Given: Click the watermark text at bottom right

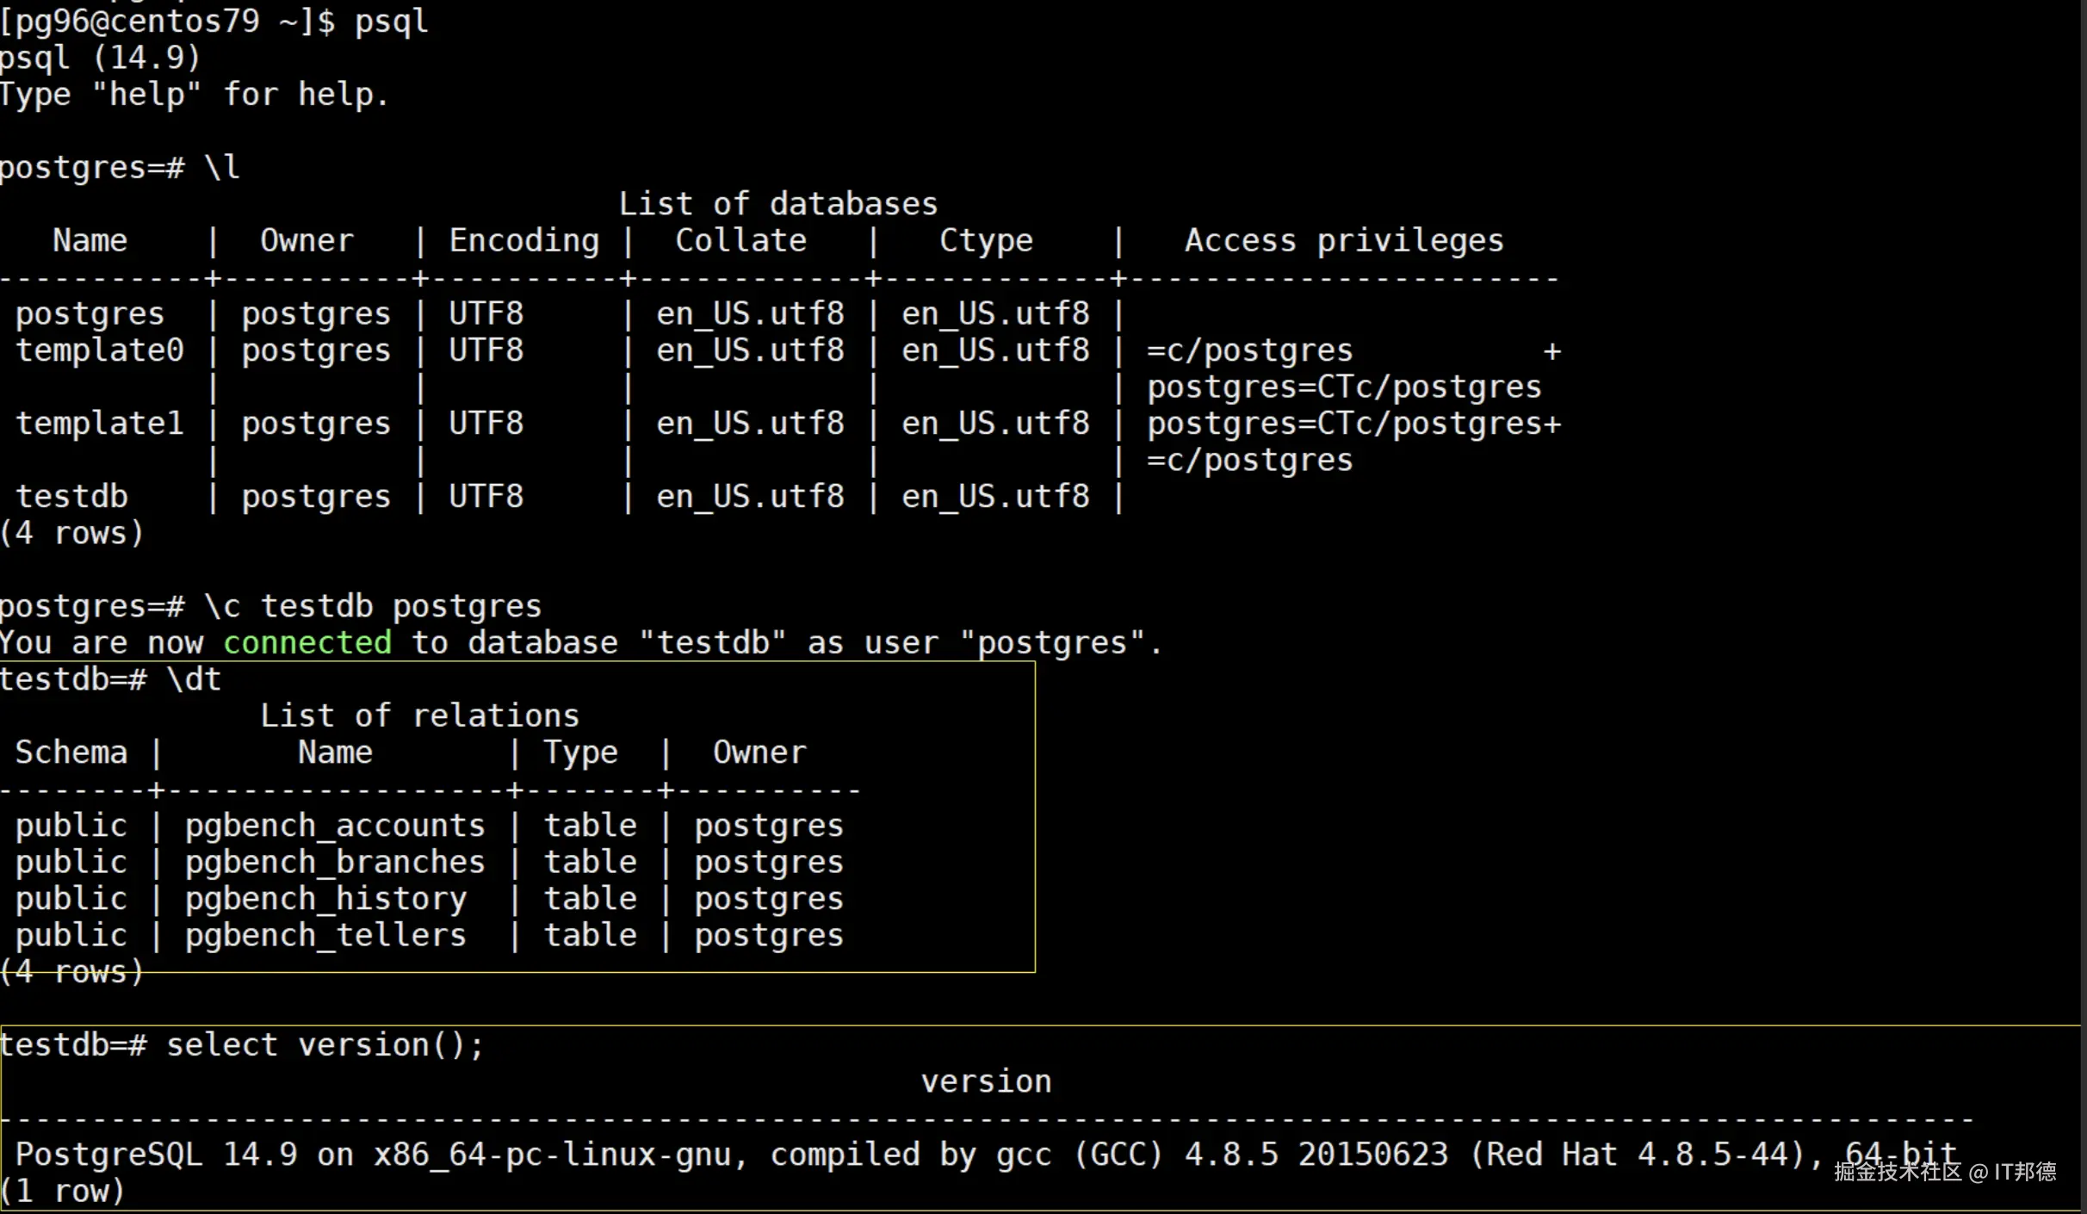Looking at the screenshot, I should coord(1944,1172).
